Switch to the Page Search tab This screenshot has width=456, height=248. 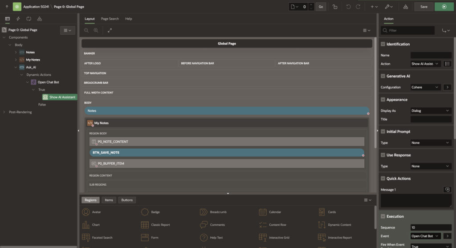(x=110, y=19)
